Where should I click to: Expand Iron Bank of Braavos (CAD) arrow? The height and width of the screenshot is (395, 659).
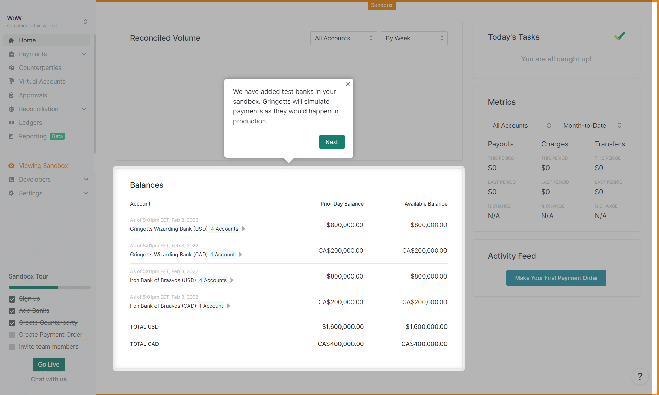(229, 306)
